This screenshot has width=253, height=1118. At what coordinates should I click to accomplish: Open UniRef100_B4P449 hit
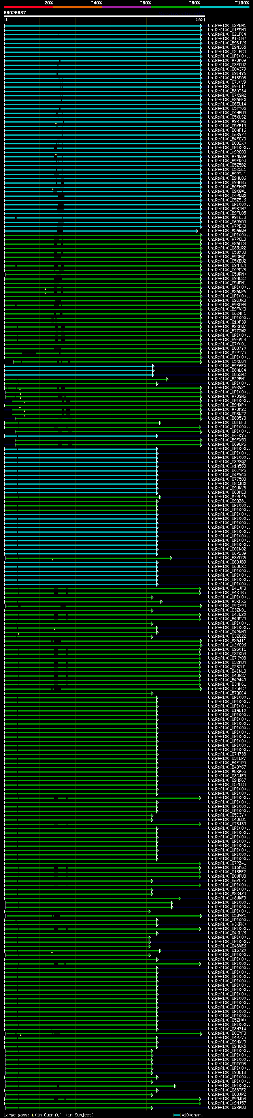227,680
